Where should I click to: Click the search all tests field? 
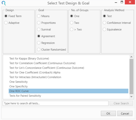click(56, 103)
